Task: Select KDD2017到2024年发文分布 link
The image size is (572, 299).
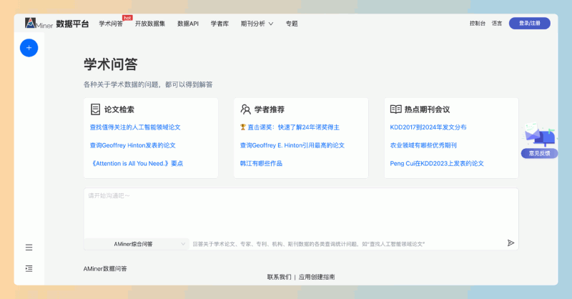Action: [428, 127]
